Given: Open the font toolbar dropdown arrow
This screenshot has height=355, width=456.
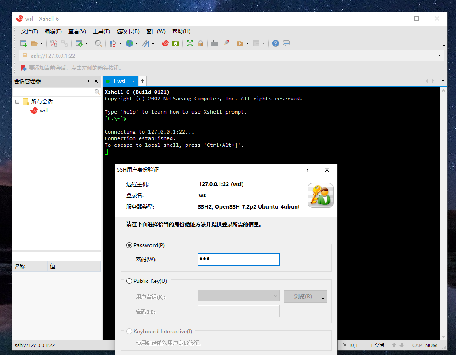Looking at the screenshot, I should [x=153, y=43].
